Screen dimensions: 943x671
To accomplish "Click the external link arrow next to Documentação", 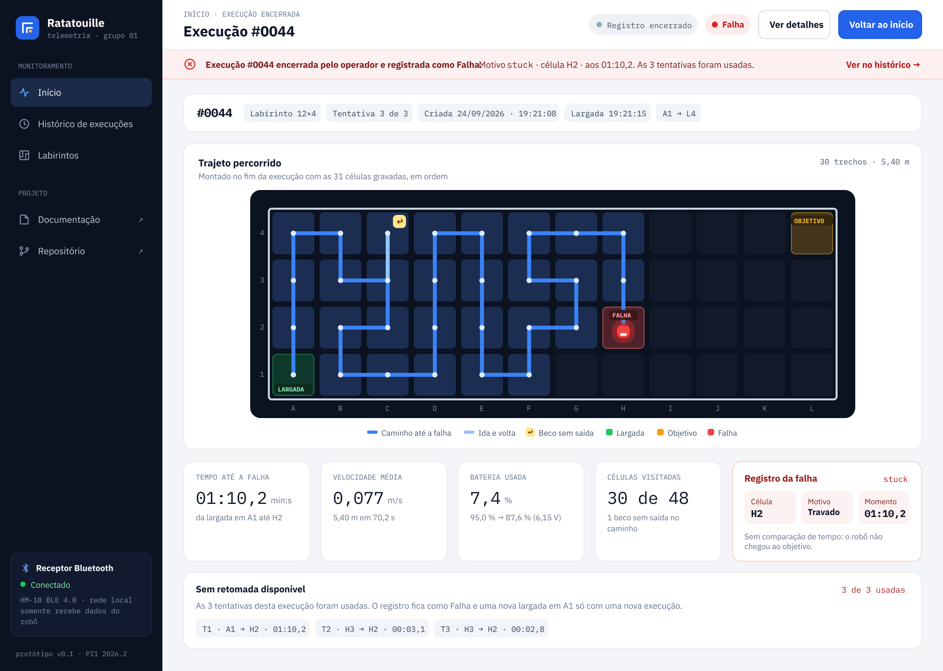I will 140,220.
